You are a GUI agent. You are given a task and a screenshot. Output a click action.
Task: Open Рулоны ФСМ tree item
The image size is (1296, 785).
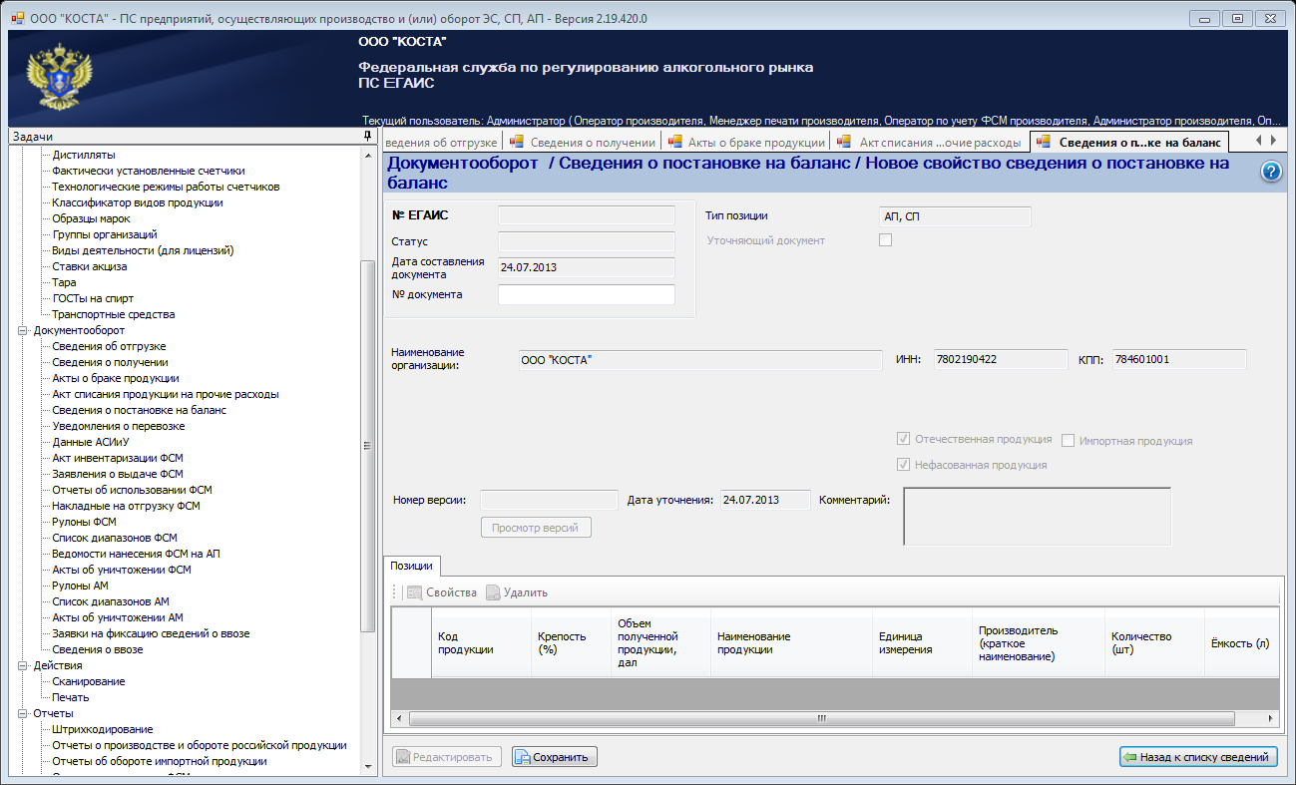point(84,522)
